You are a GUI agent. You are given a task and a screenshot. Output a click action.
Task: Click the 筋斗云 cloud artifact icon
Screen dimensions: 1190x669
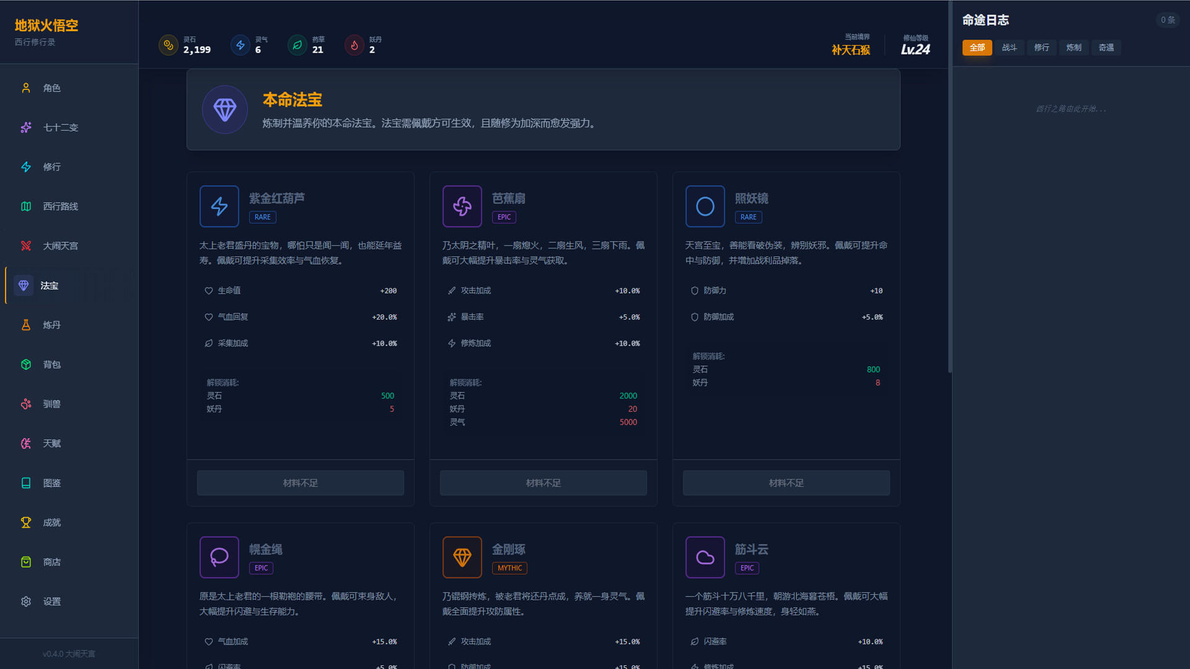[x=705, y=557]
